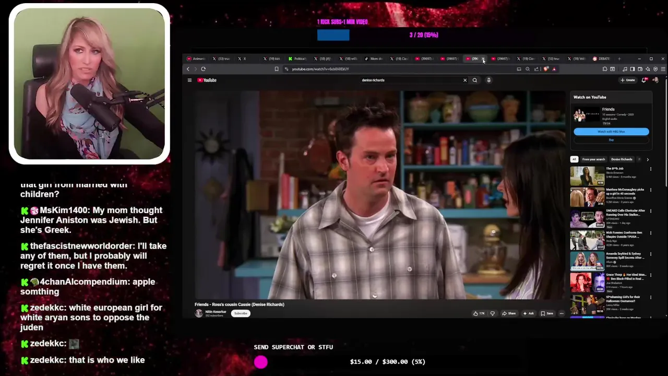Like the video with thumbs up
Screen dimensions: 668x376
point(479,313)
